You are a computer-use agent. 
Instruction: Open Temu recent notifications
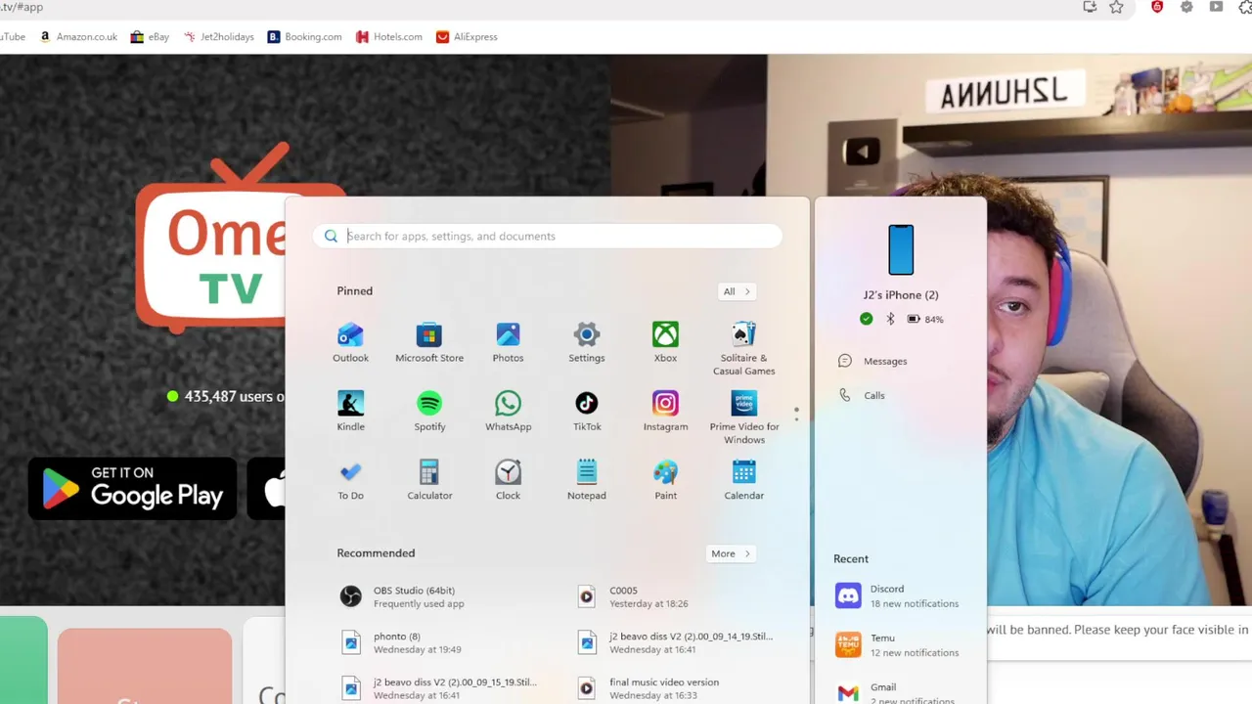coord(897,644)
